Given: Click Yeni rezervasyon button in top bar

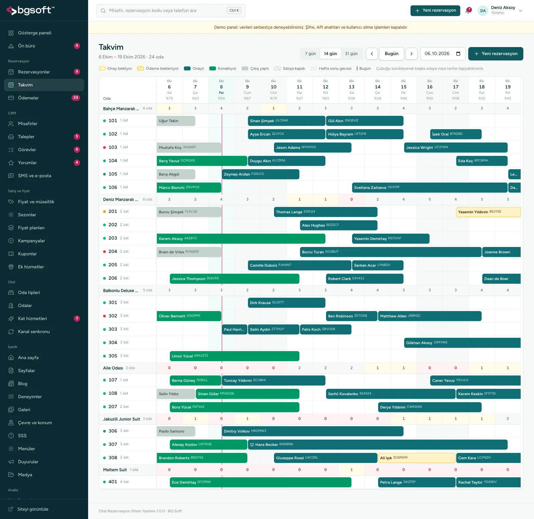Looking at the screenshot, I should pyautogui.click(x=435, y=10).
